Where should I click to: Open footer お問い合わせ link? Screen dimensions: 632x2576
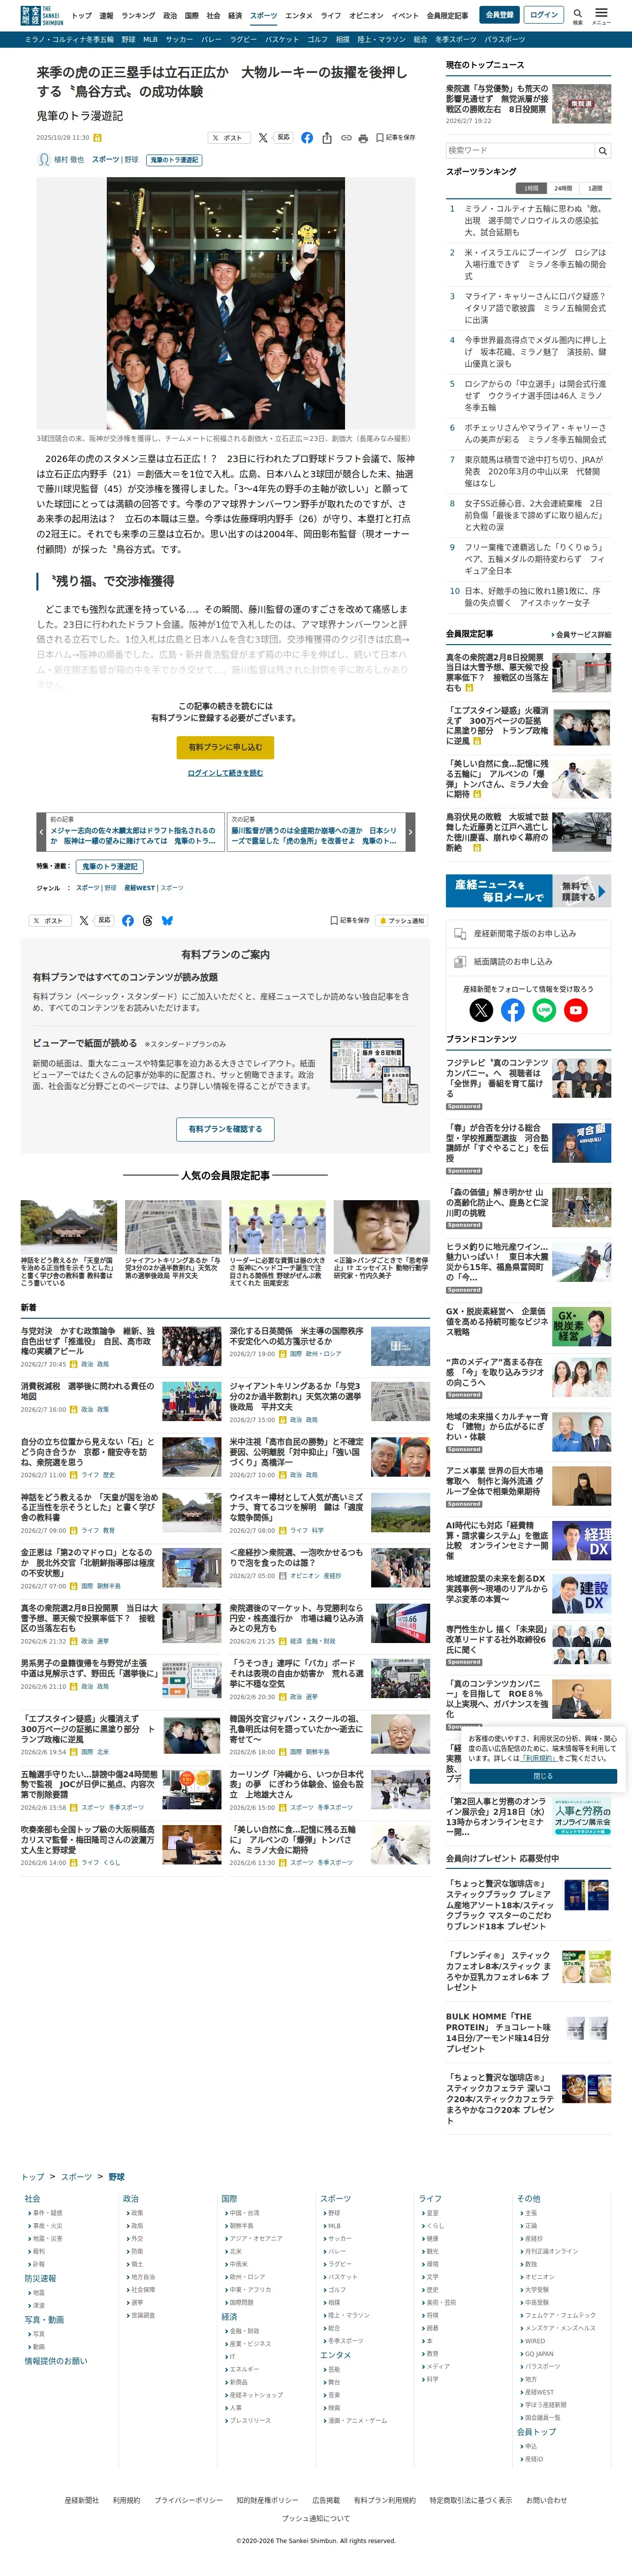point(546,2500)
